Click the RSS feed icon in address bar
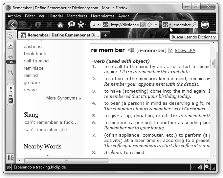This screenshot has height=178, width=223. (x=143, y=25)
